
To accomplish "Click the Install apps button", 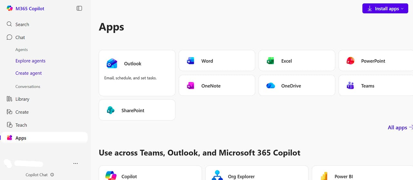I will (x=385, y=9).
